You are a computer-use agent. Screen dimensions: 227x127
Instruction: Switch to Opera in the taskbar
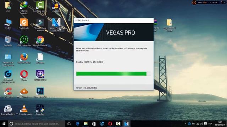[x=110, y=124]
